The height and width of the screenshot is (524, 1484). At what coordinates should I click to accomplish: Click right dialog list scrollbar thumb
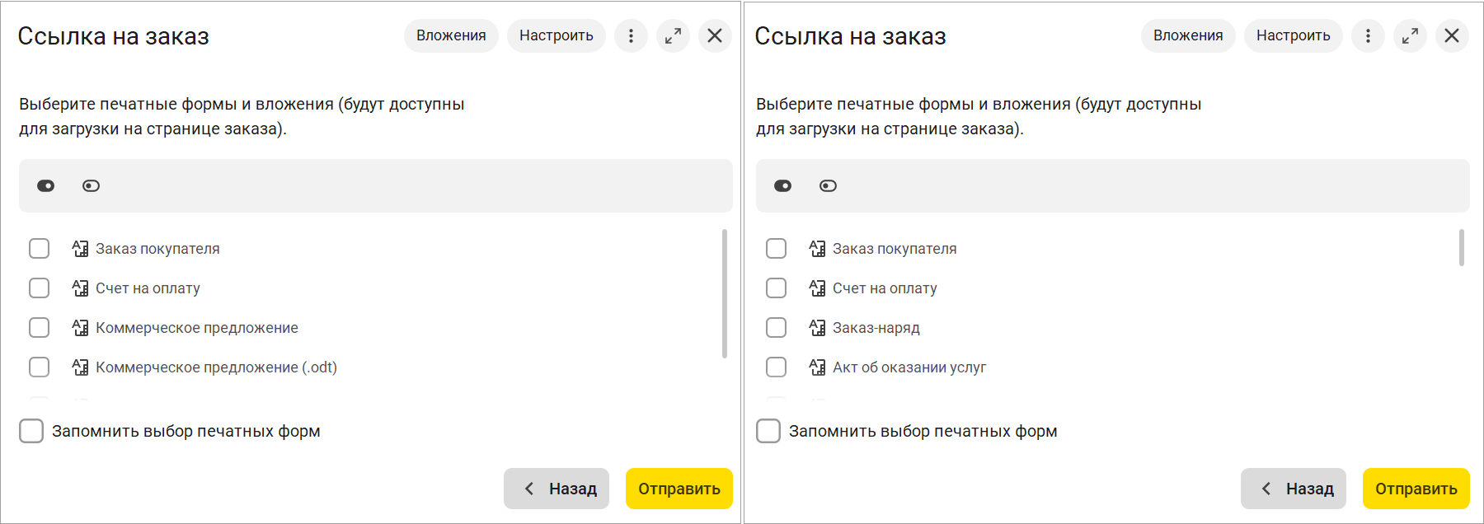pos(1462,248)
